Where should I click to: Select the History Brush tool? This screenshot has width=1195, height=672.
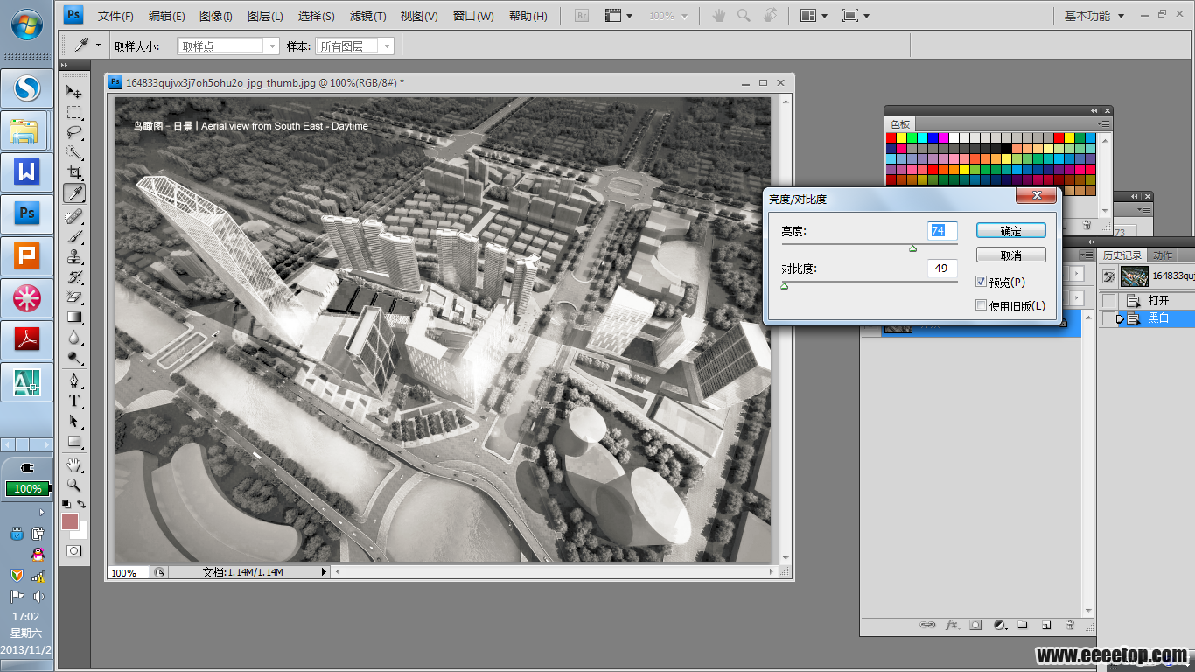(x=74, y=276)
